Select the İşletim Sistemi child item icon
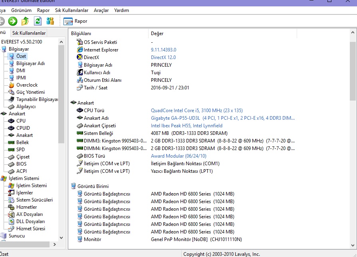The image size is (357, 257). click(12, 186)
